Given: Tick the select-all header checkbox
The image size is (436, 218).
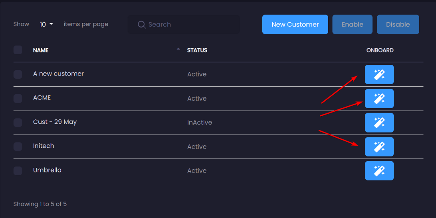Looking at the screenshot, I should coord(18,50).
